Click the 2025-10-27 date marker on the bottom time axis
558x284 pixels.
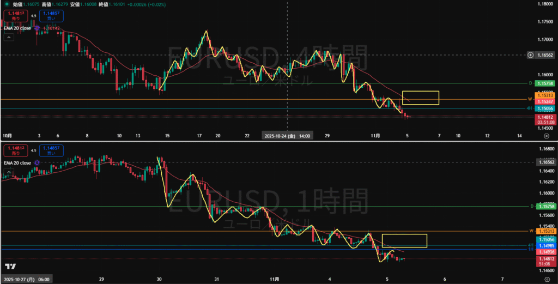tap(27, 280)
